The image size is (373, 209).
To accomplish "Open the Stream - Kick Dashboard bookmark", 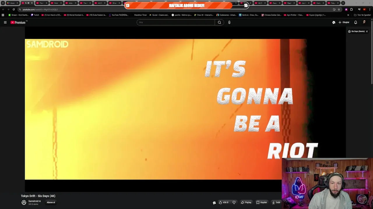I will (18, 15).
